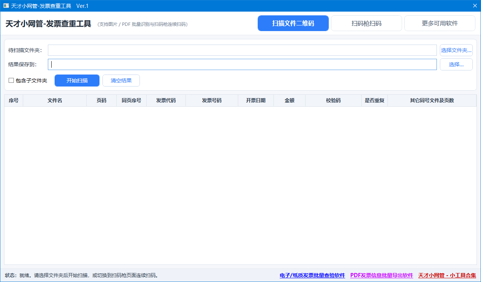This screenshot has width=481, height=282.
Task: Enable the 包含子文件夹 checkbox
Action: pos(11,81)
